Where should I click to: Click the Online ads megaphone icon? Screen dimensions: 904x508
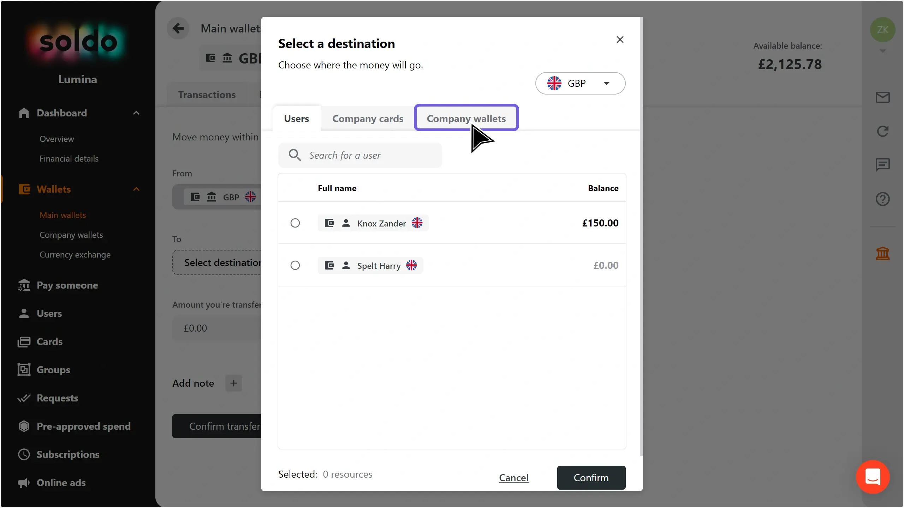(x=24, y=483)
